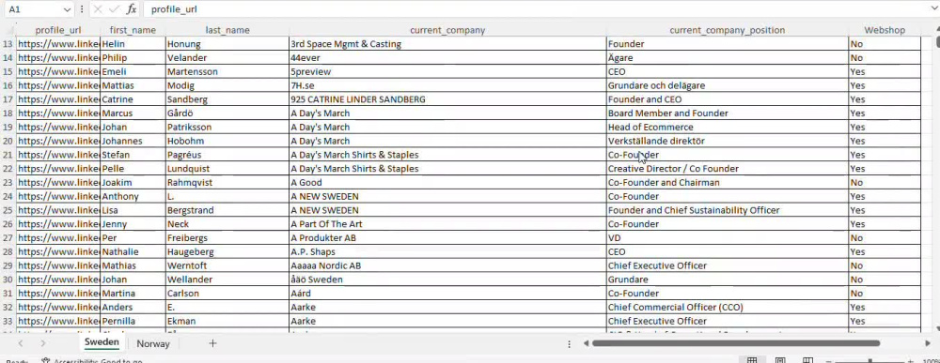Click cell Founder and CEO
This screenshot has height=363, width=940.
728,99
